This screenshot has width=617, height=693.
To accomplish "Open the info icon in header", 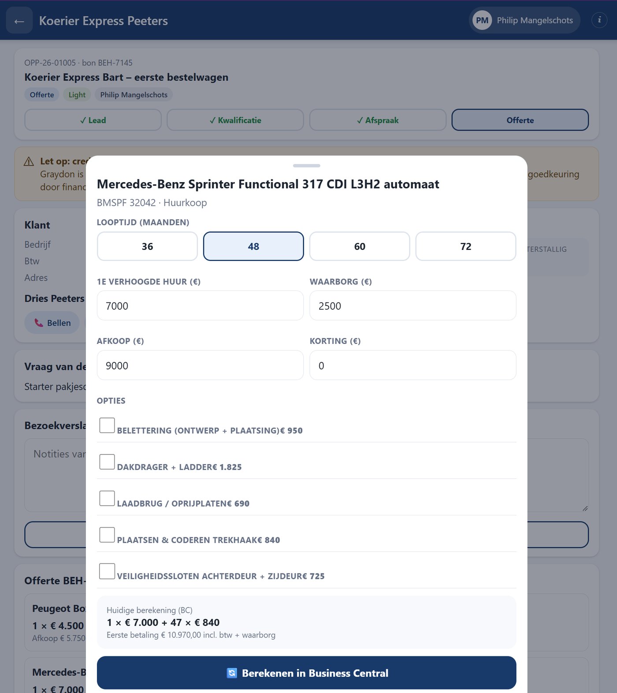I will point(599,20).
